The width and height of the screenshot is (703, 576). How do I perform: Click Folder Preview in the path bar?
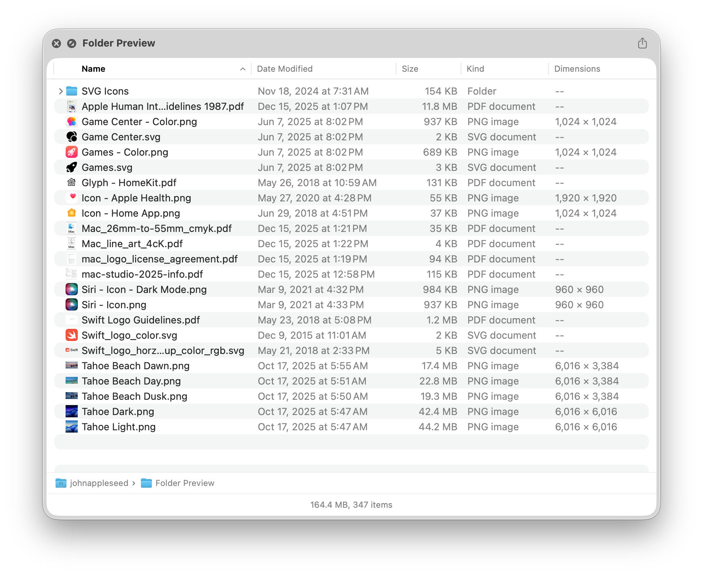pos(178,483)
